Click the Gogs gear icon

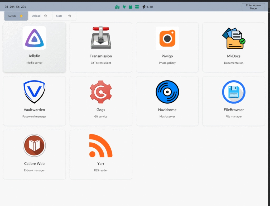[101, 92]
